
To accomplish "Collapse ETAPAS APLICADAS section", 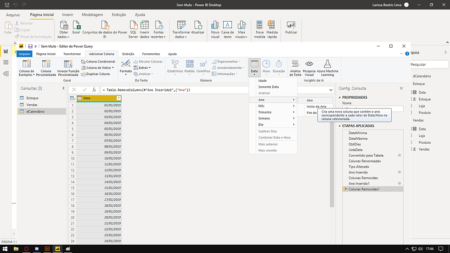I will 340,126.
